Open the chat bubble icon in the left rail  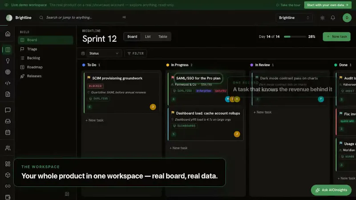(x=8, y=110)
